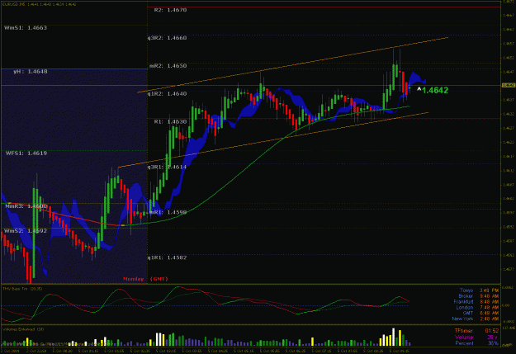Select the London 7:48 AM clock row
This screenshot has height=354, width=516.
pyautogui.click(x=477, y=308)
